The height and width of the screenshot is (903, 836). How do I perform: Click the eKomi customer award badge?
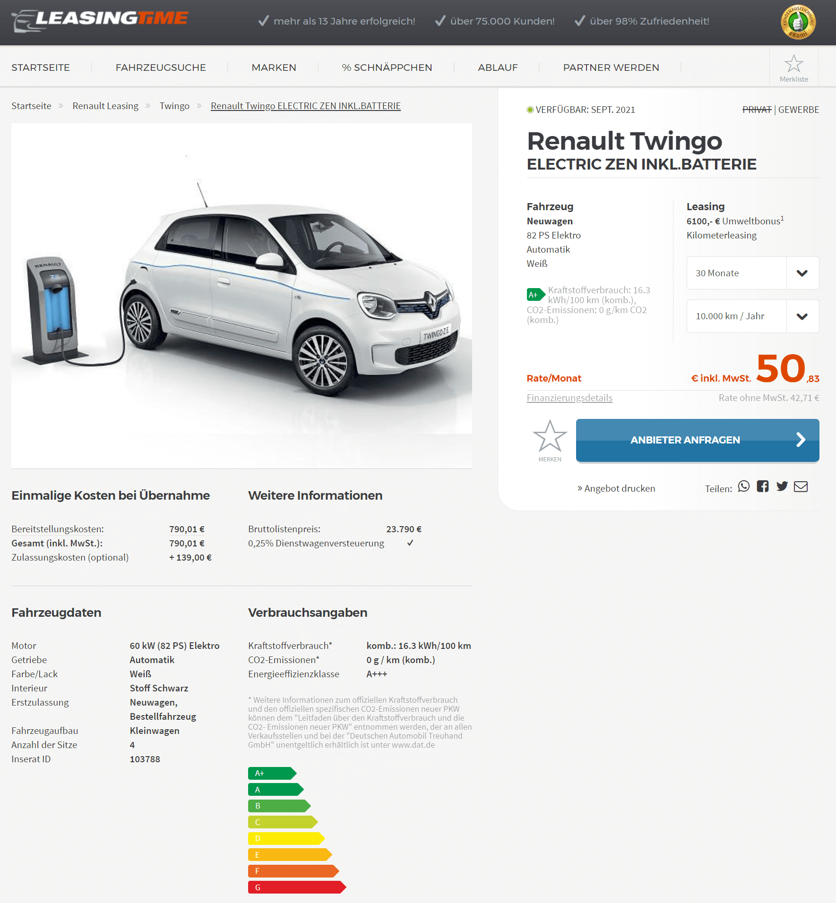(798, 22)
